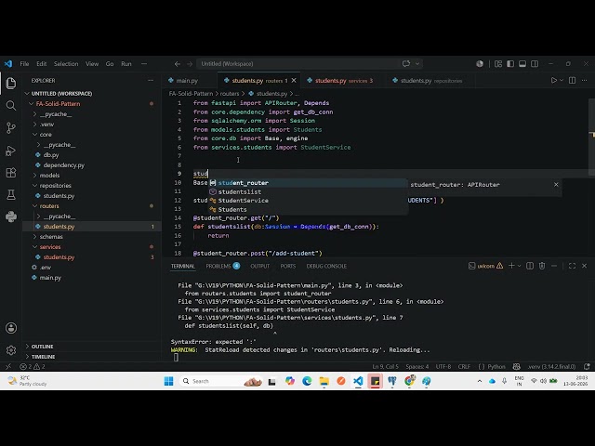
Task: Select student_router autocomplete suggestion
Action: [308, 183]
